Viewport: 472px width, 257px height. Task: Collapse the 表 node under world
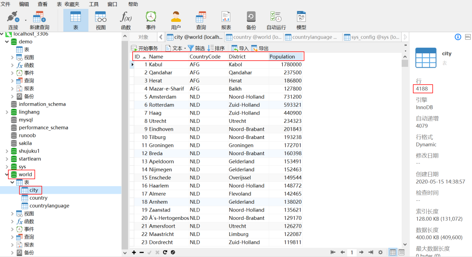12,182
